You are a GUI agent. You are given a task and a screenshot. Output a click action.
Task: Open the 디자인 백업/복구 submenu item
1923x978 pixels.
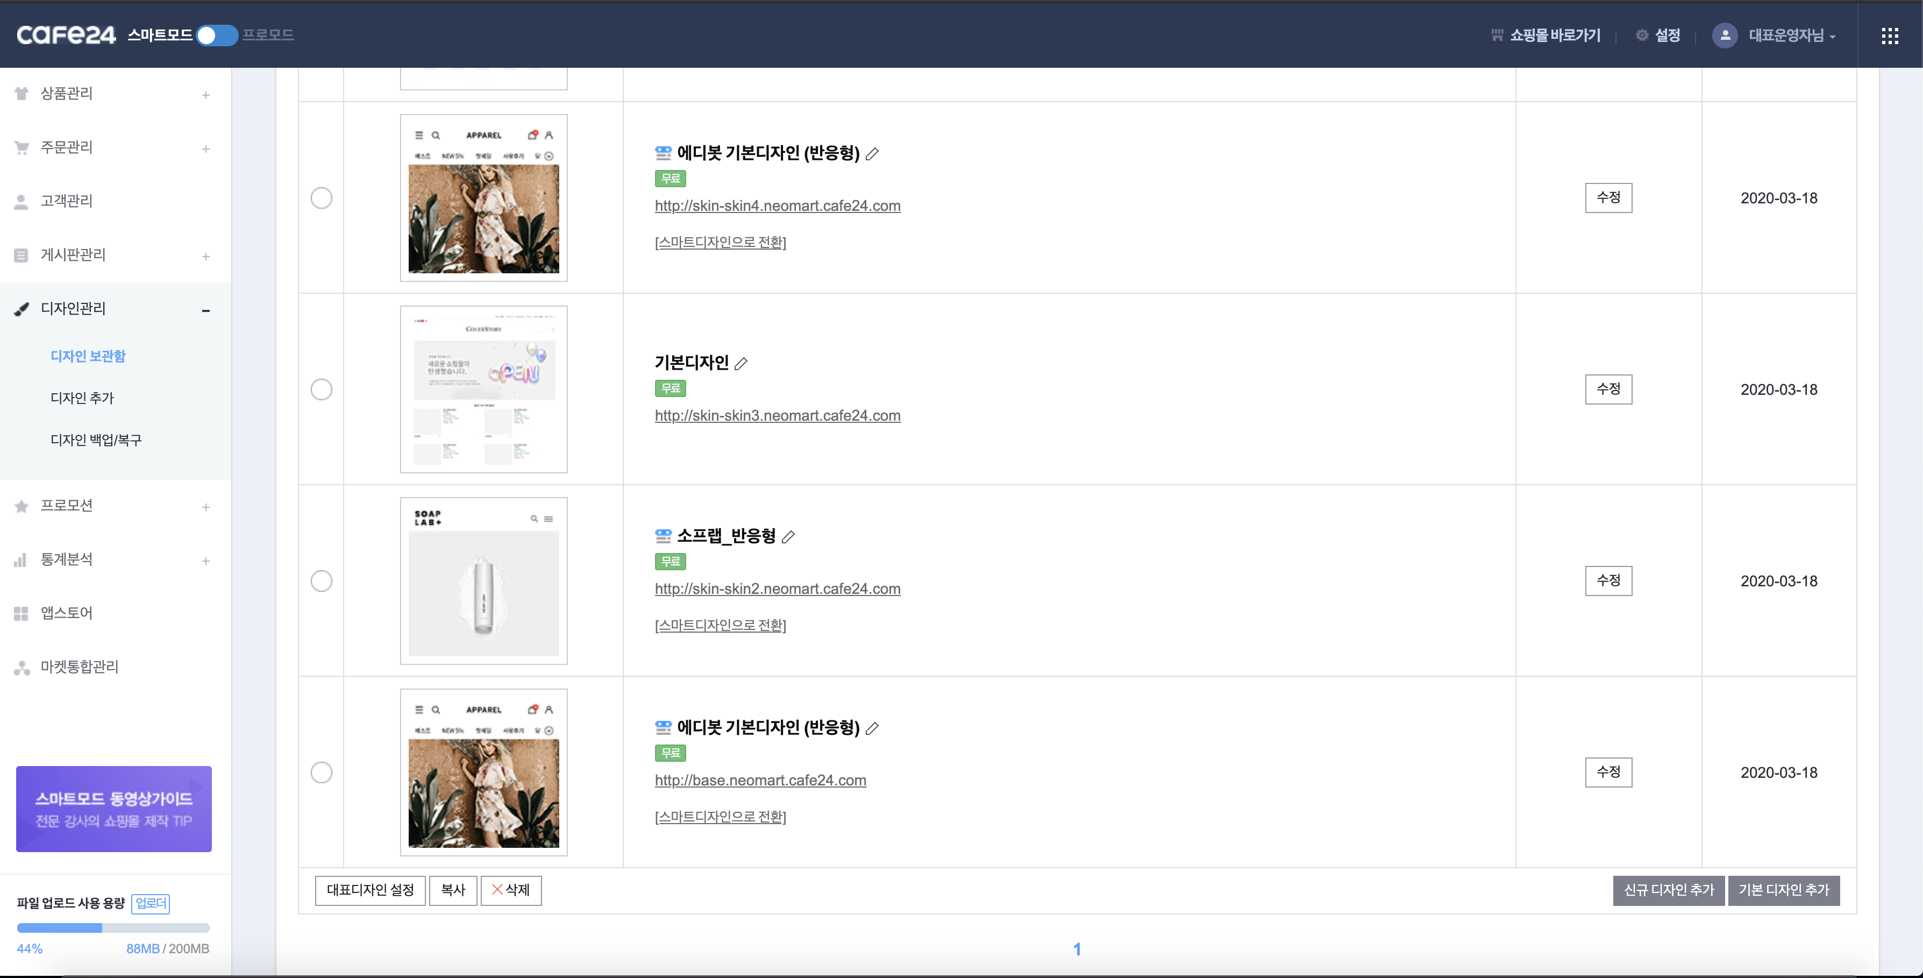[96, 440]
